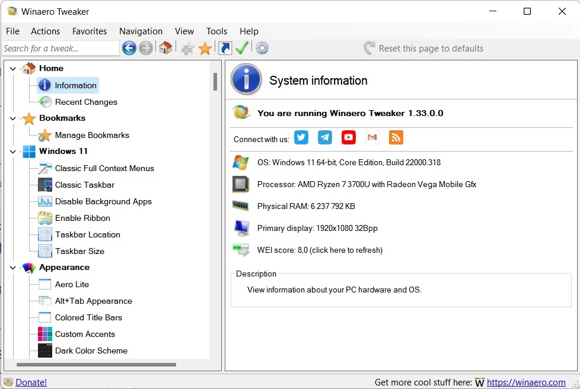Click the RAM module icon
Viewport: 580px width, 389px height.
coord(240,205)
